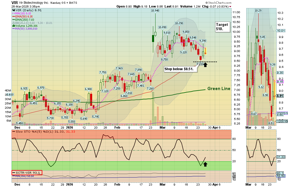Click the 10.090 price label
The width and height of the screenshot is (288, 187).
tap(162, 27)
